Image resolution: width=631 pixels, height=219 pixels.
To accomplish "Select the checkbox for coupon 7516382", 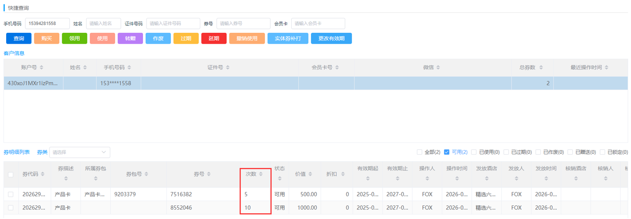I will (10, 194).
